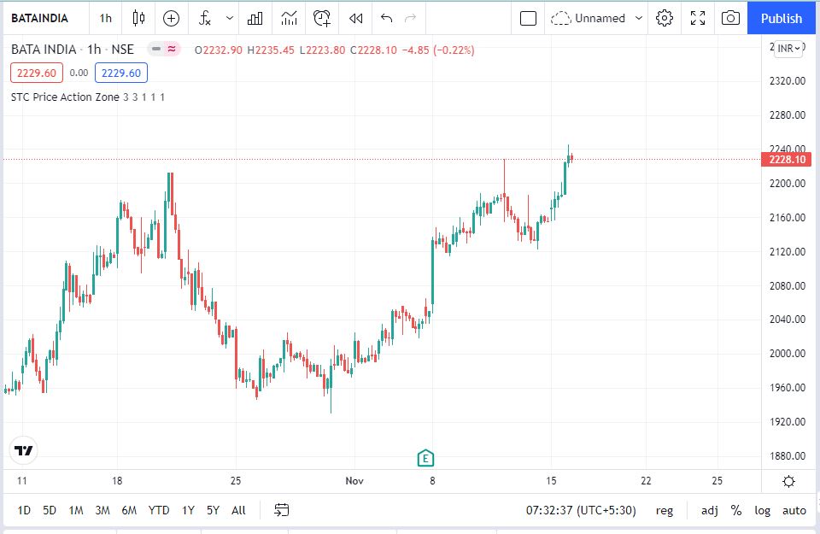
Task: Open the candlestick chart style selector
Action: click(x=139, y=18)
